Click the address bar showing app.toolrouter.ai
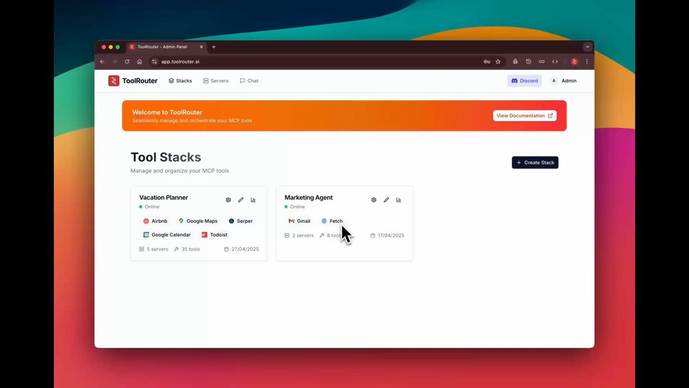This screenshot has height=388, width=689. 327,62
